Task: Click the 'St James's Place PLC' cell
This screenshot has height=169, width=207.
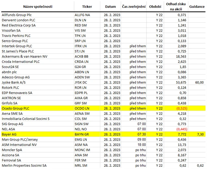Action: point(18,51)
